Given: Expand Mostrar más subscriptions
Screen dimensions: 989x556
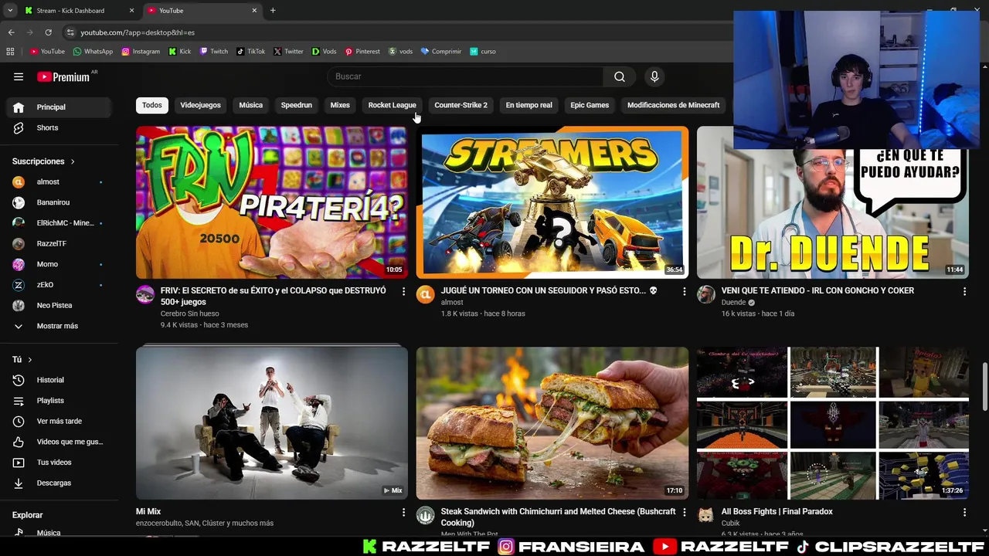Looking at the screenshot, I should click(59, 326).
